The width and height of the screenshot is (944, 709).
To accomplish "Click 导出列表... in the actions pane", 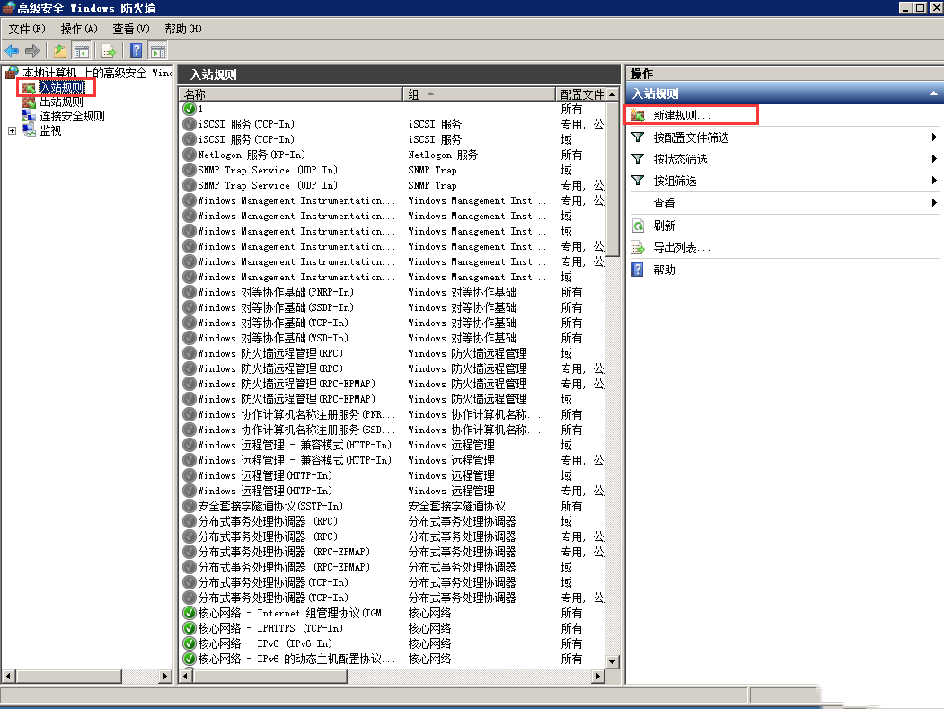I will coord(682,248).
